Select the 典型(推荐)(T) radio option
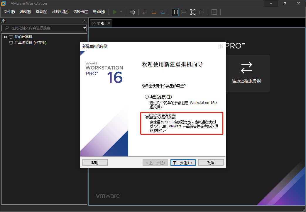The image size is (306, 212). click(158, 97)
